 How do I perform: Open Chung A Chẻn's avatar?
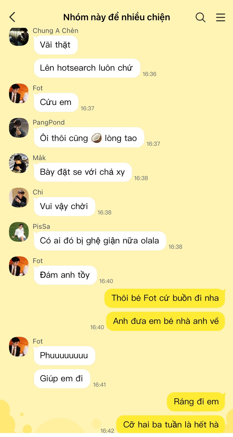(x=19, y=37)
